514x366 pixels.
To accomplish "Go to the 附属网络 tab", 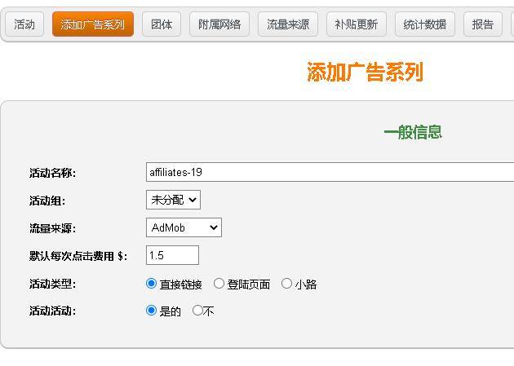I will coord(219,24).
